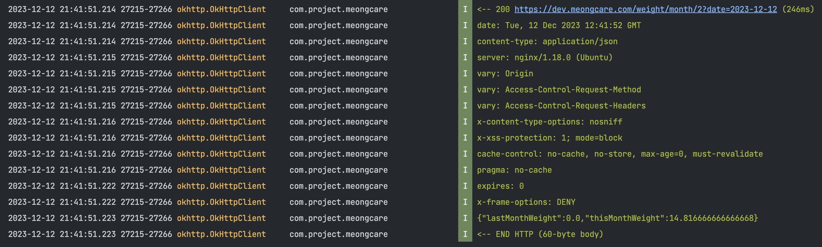The width and height of the screenshot is (822, 247).
Task: Click the 27215-27266 process ID on server row
Action: pos(146,58)
